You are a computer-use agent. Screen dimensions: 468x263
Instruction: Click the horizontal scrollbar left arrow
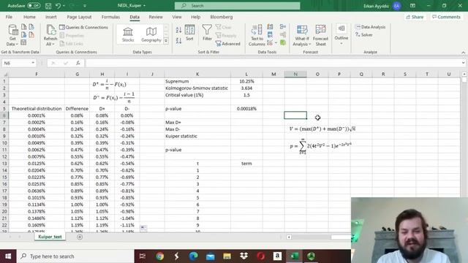(x=289, y=237)
